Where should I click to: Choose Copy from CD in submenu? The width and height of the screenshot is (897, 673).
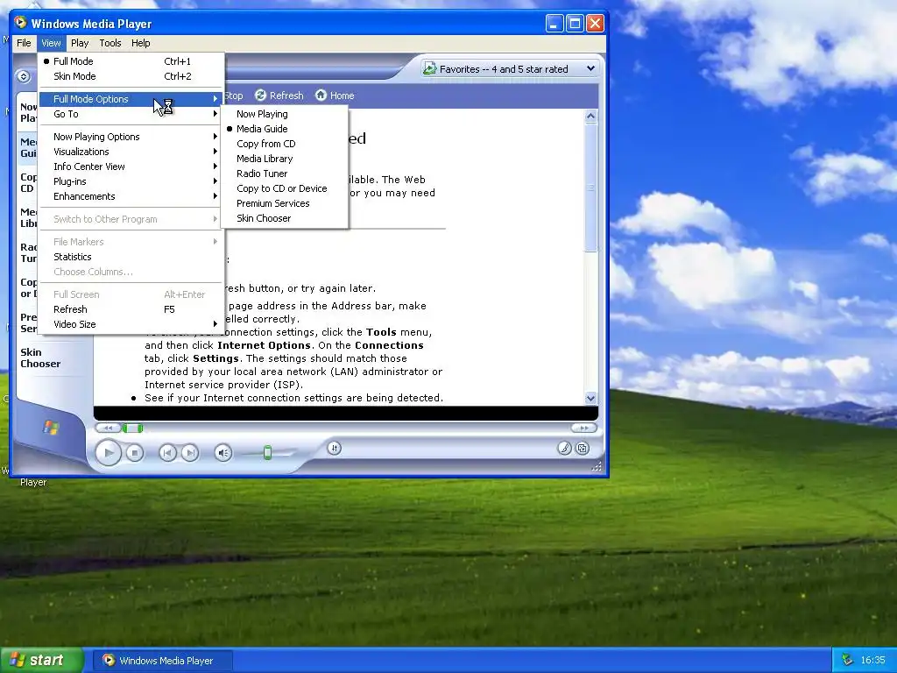tap(285, 144)
